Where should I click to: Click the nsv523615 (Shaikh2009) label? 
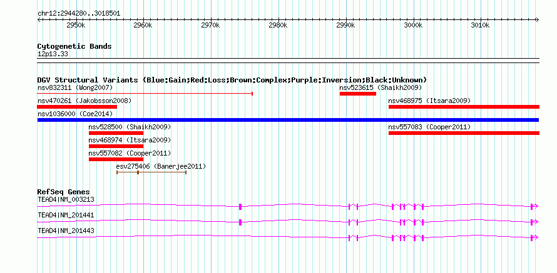(x=381, y=87)
